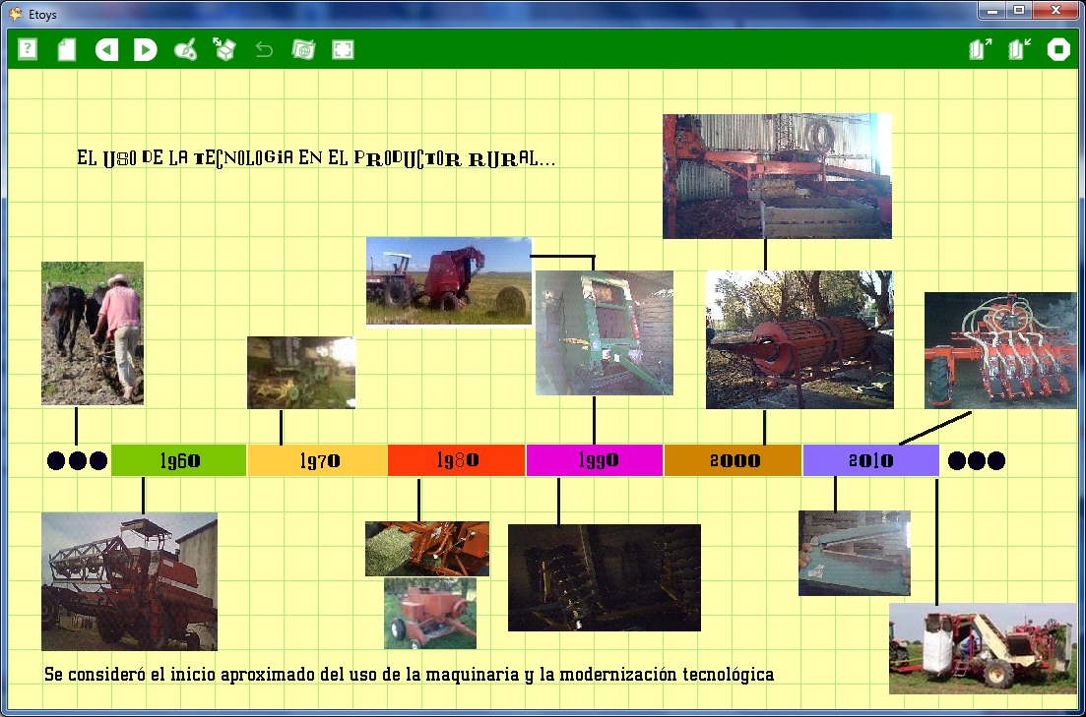Click the green baler photo above 1990
The width and height of the screenshot is (1086, 717).
click(604, 332)
